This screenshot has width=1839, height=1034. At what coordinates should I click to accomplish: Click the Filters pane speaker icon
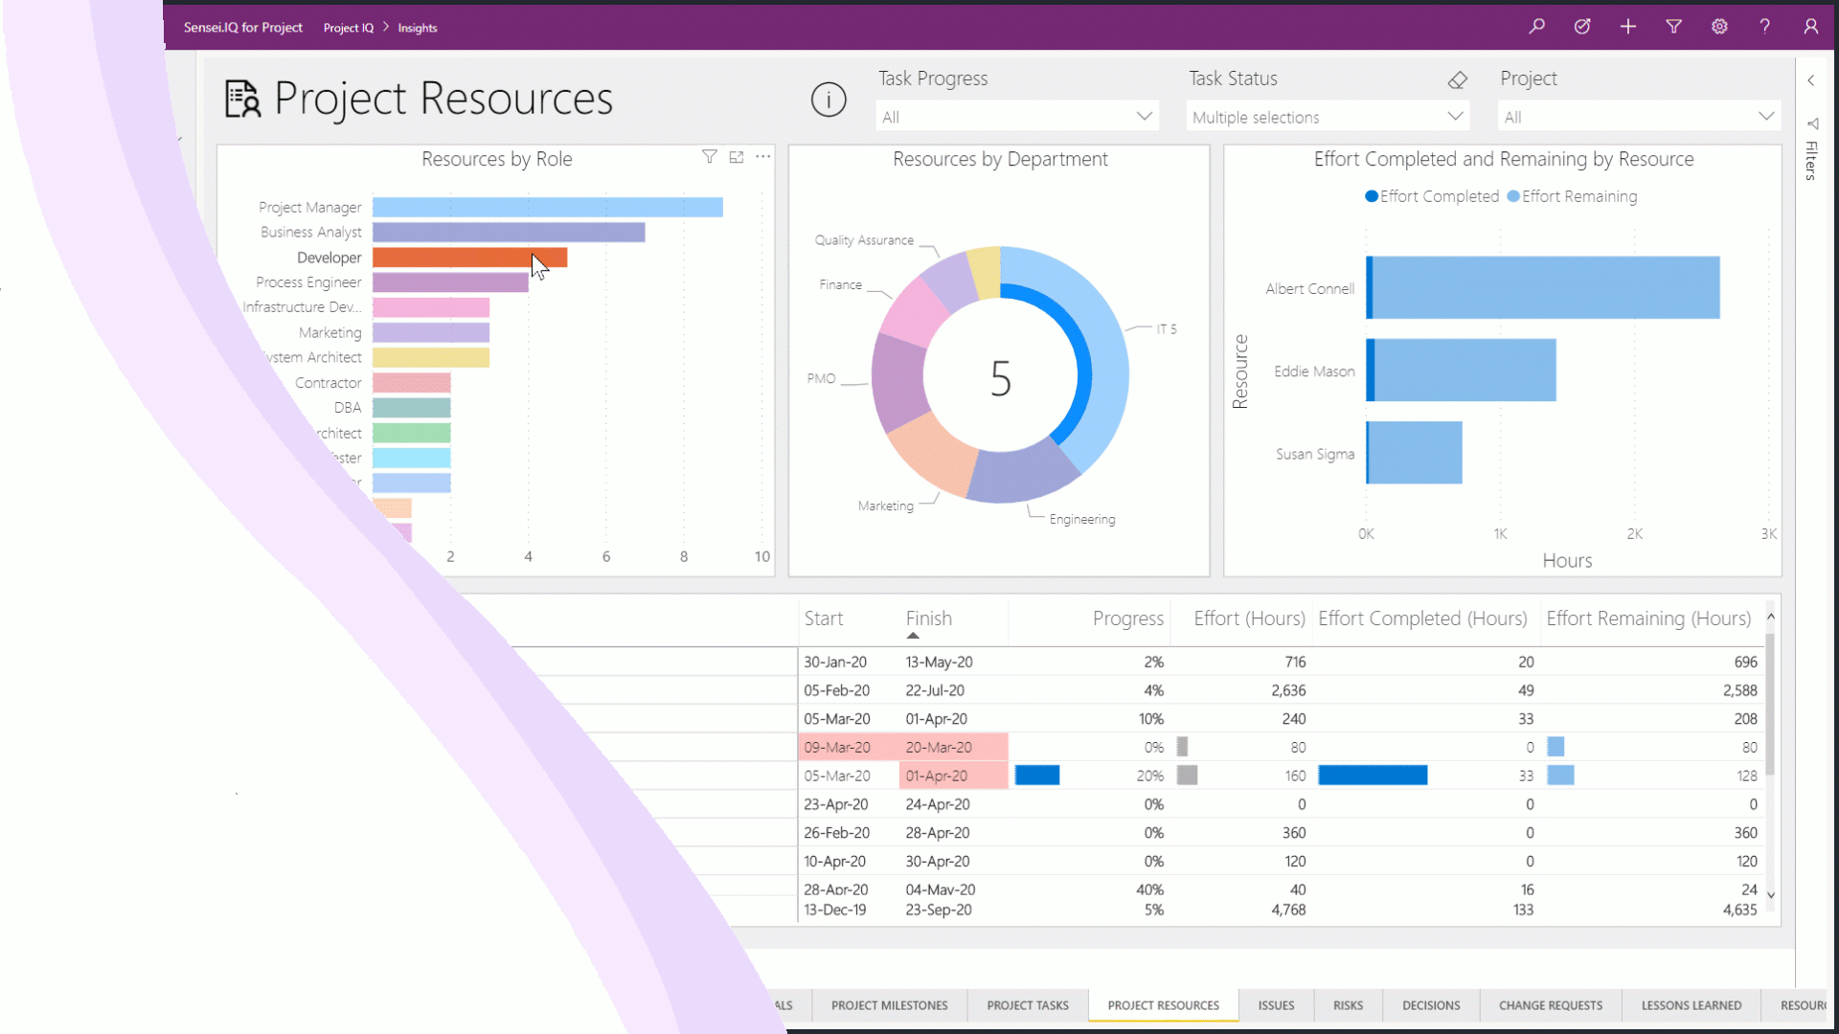coord(1812,124)
